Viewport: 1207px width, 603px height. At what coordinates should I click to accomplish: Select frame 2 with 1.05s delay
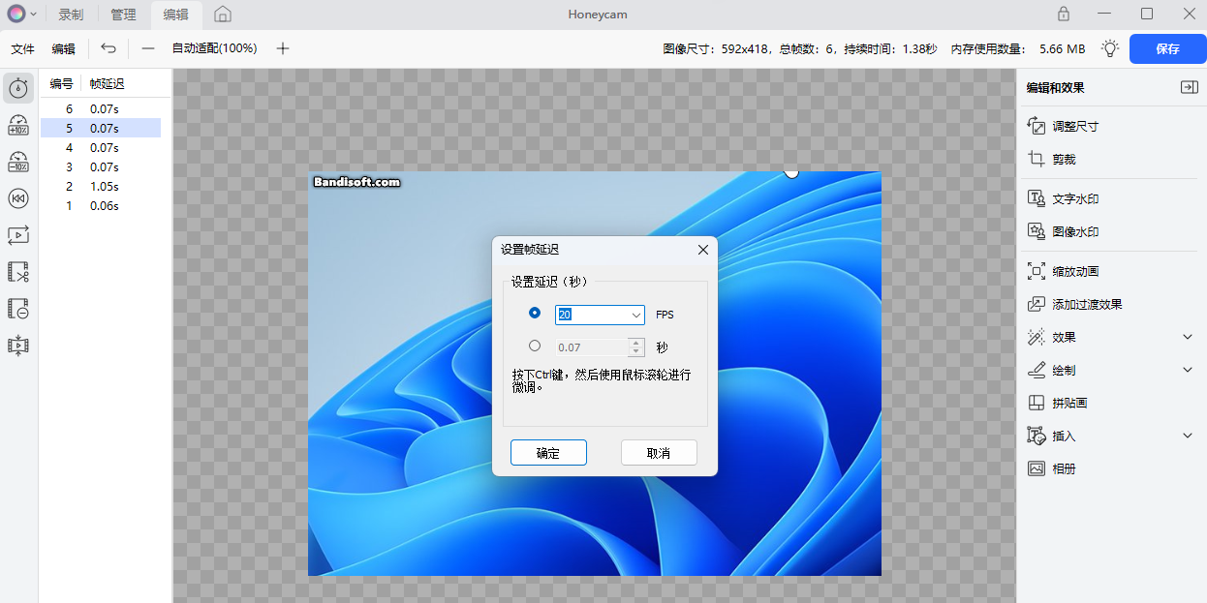coord(101,186)
